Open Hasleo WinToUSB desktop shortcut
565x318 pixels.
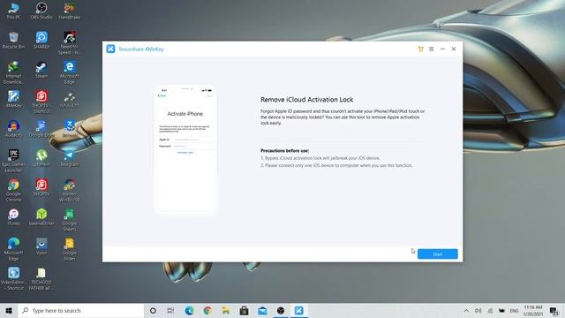click(69, 191)
